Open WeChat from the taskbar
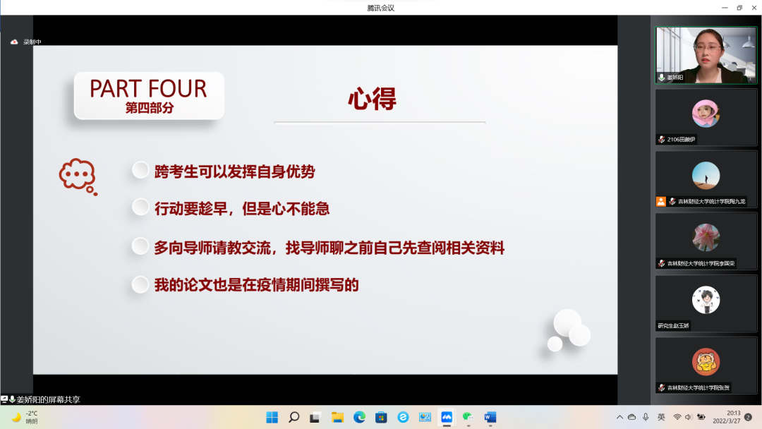The height and width of the screenshot is (429, 762). click(468, 417)
